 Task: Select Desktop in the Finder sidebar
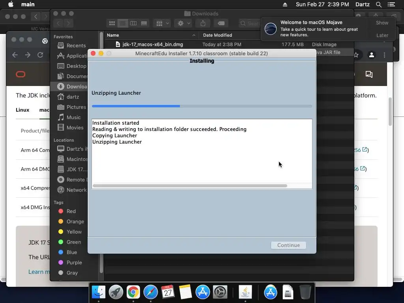[x=72, y=66]
